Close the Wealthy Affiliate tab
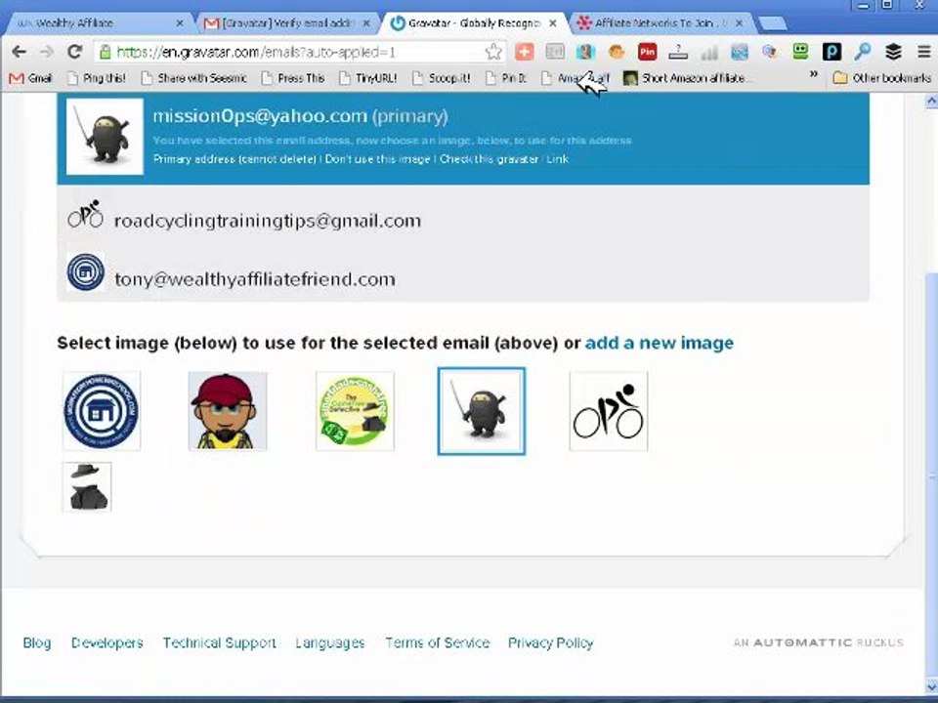This screenshot has width=938, height=703. [x=180, y=22]
